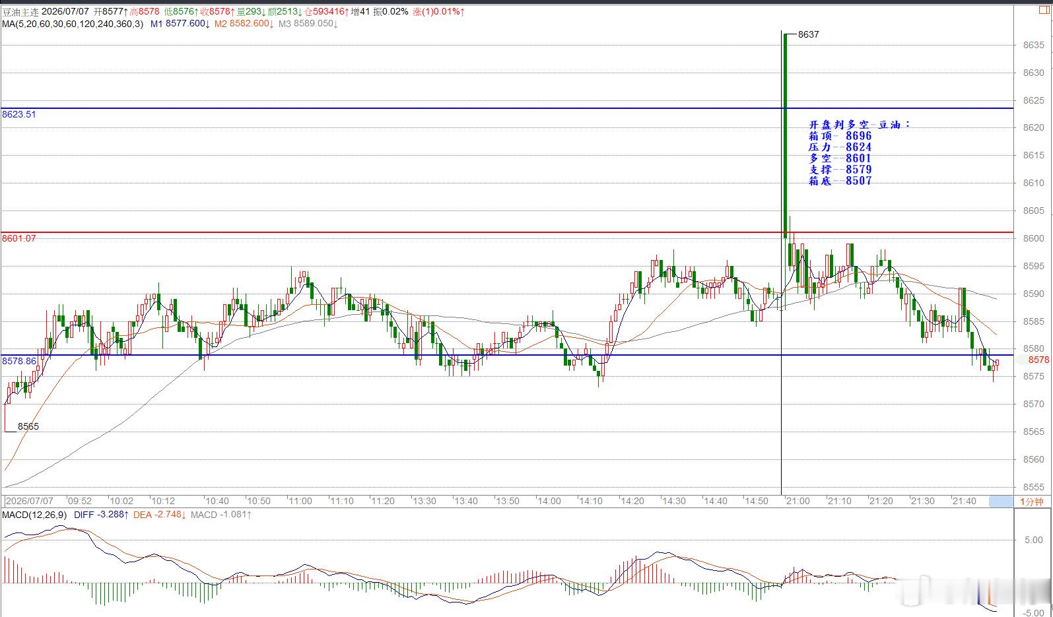Click the 21:00 time axis label

798,502
